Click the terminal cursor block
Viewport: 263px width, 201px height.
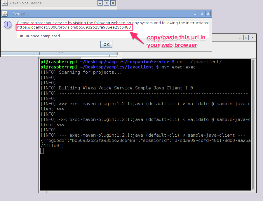(x=42, y=151)
